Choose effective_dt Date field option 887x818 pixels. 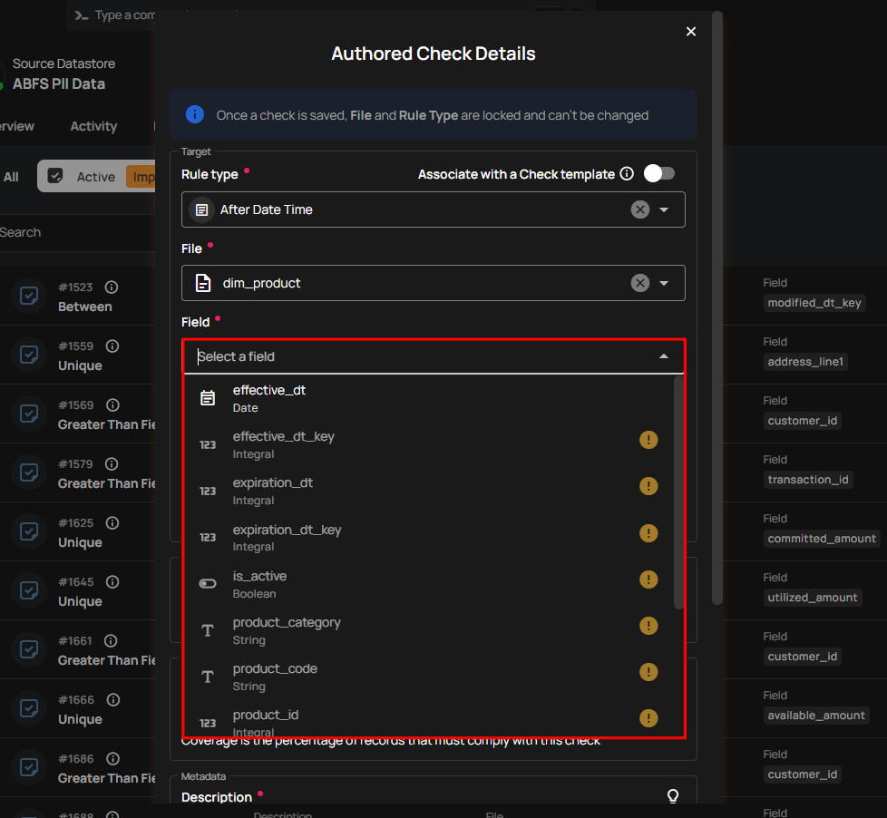click(x=269, y=398)
